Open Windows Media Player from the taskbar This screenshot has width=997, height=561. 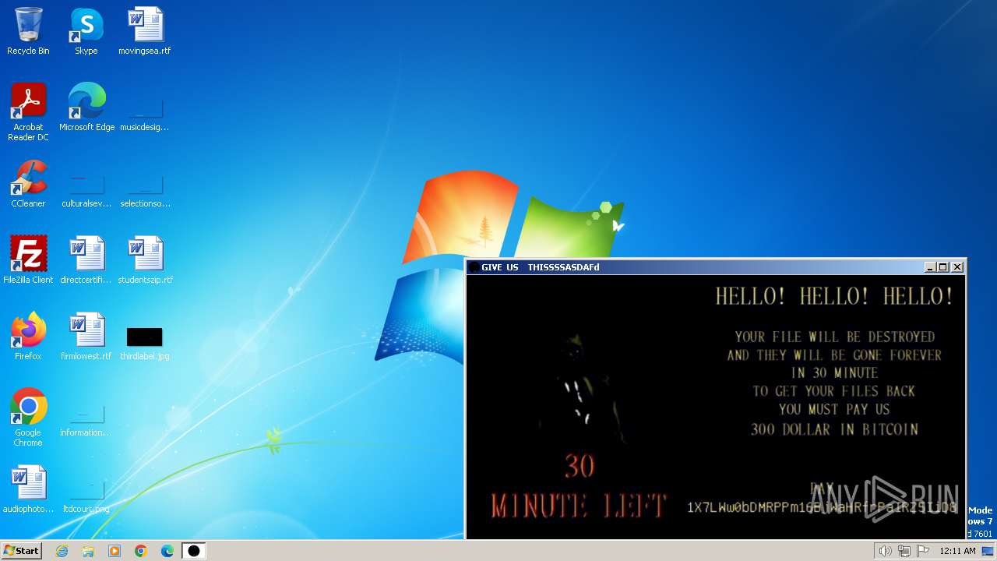click(114, 551)
